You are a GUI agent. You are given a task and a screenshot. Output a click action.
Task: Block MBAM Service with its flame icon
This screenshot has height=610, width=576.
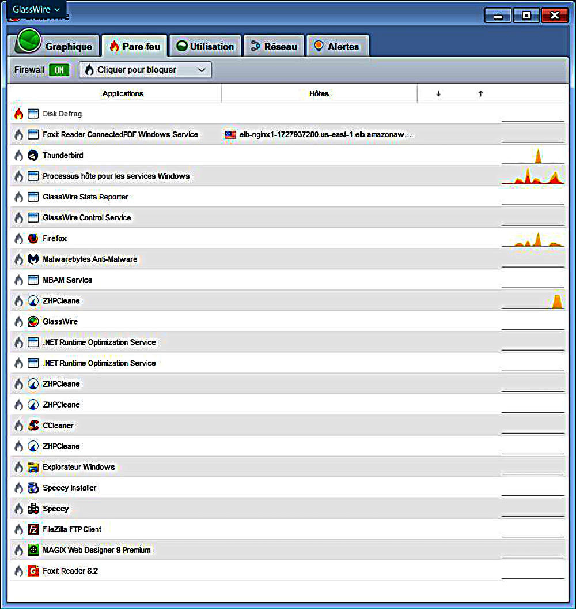(18, 280)
